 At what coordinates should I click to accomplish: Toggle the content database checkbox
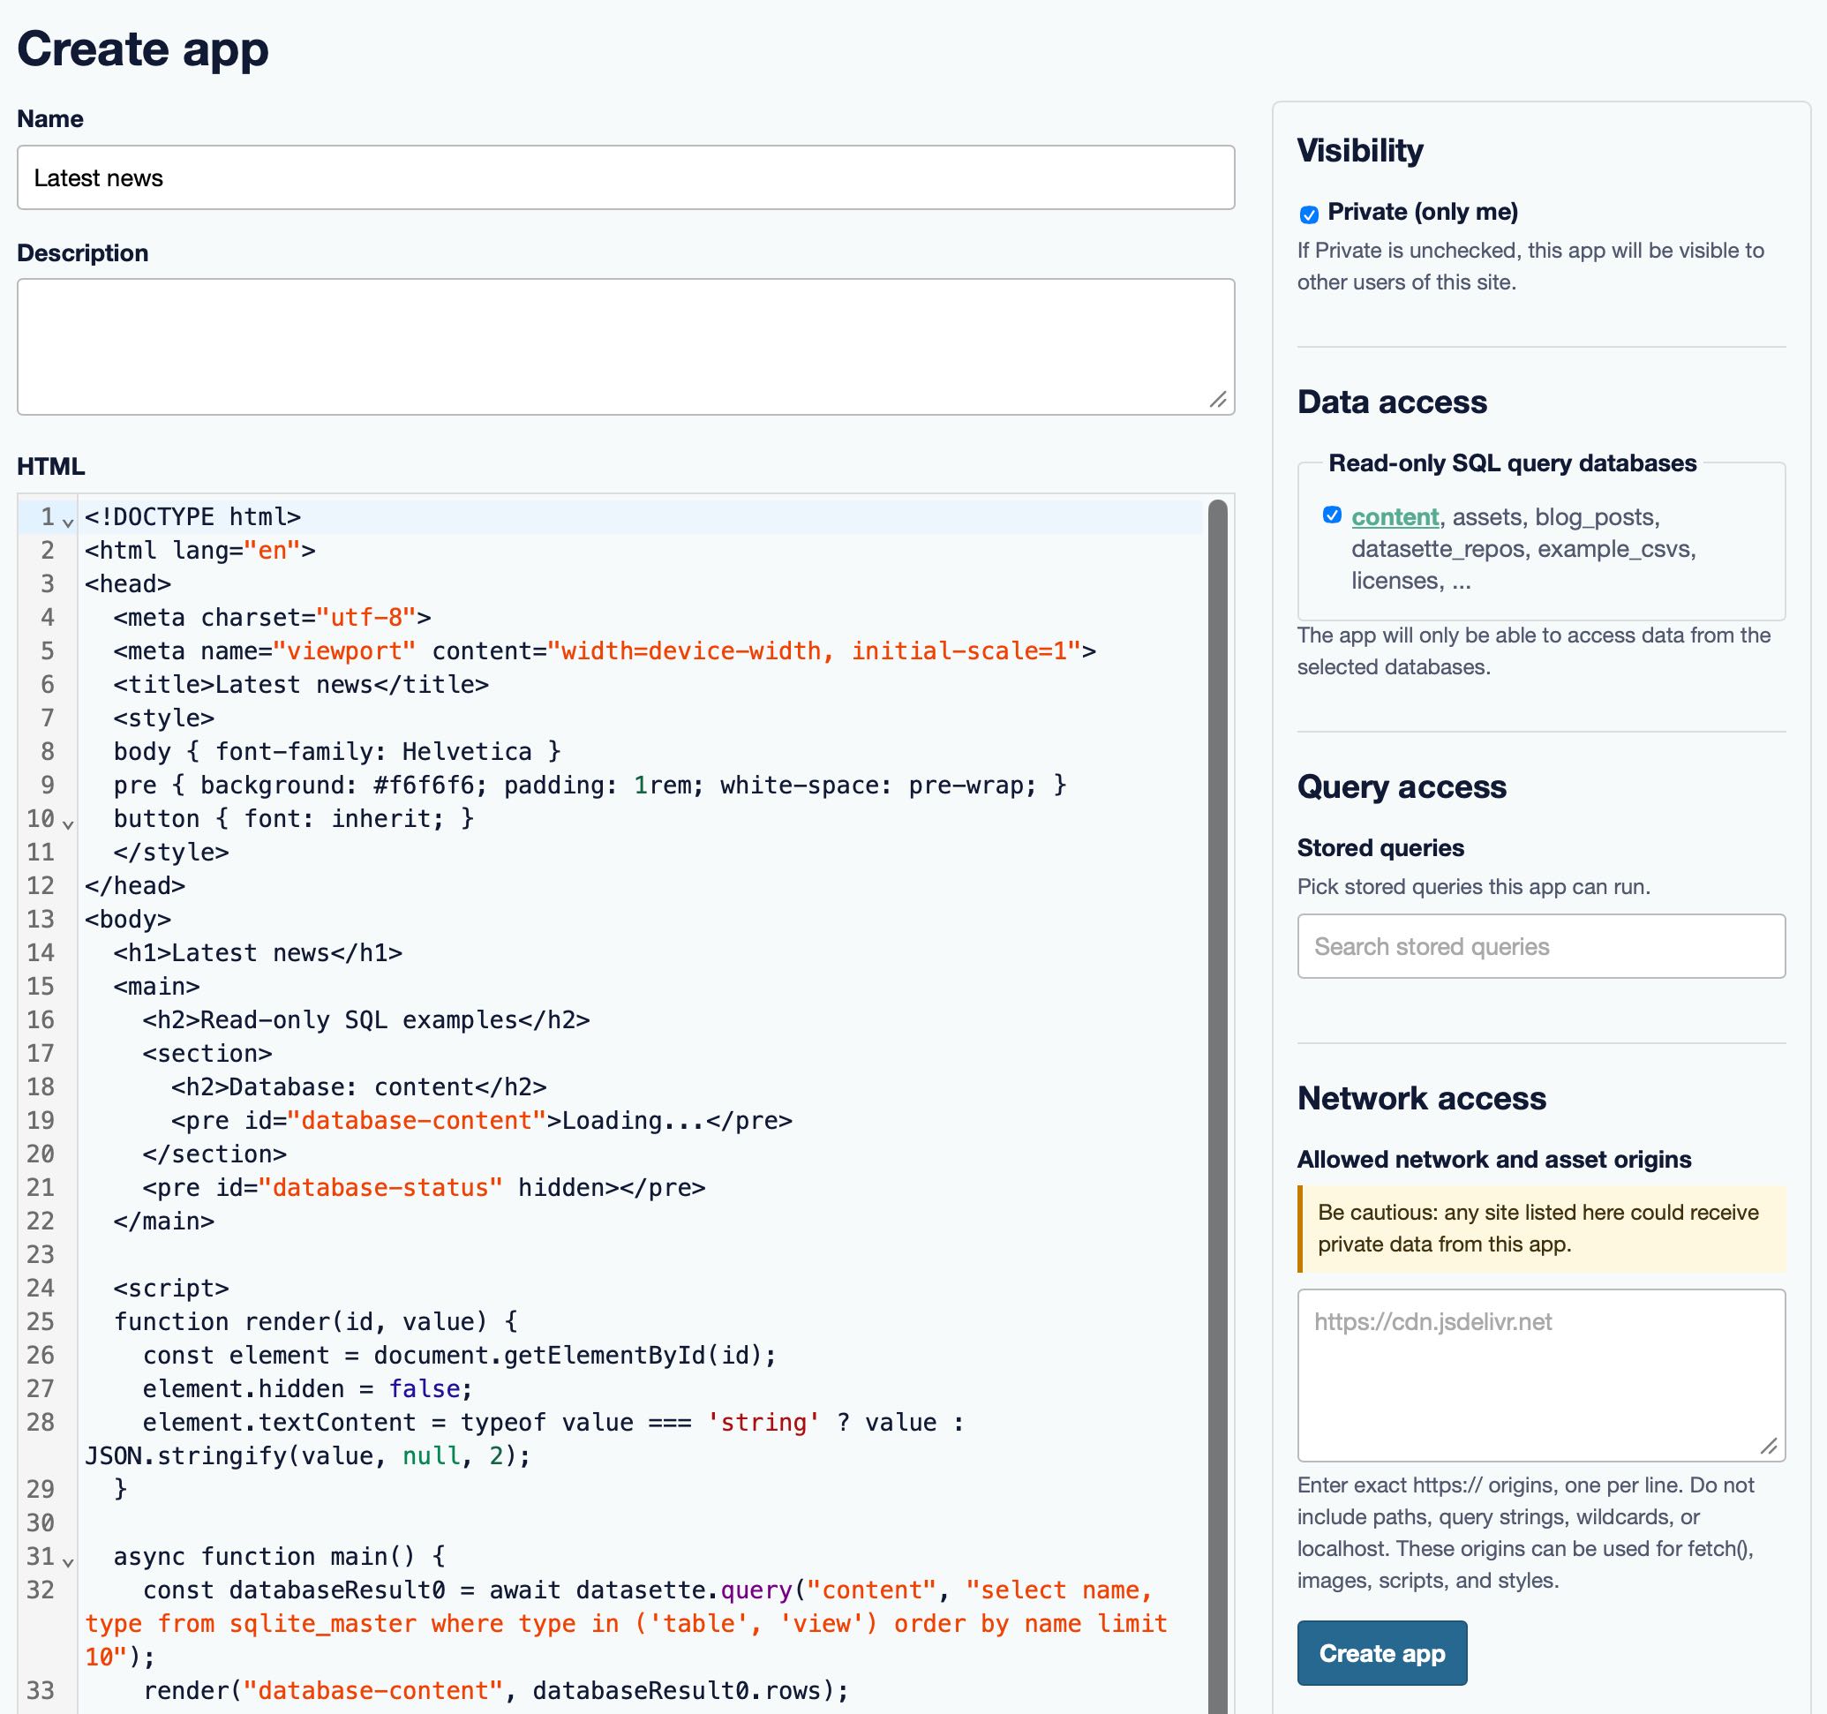pyautogui.click(x=1332, y=515)
